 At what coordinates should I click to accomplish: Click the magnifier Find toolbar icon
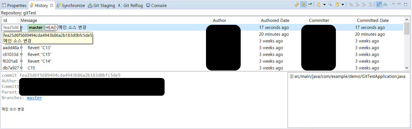click(x=330, y=5)
